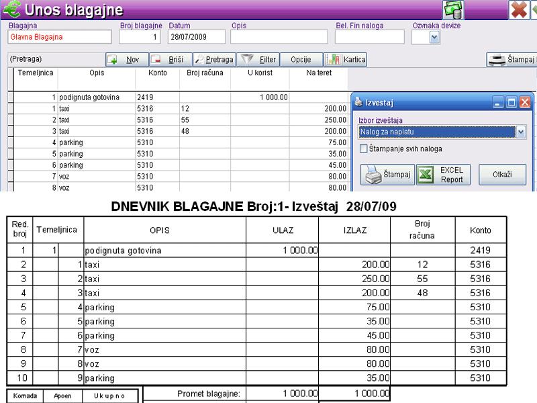Image resolution: width=537 pixels, height=403 pixels.
Task: Click Štampaj printer button in Izvestaj dialog
Action: tap(387, 175)
